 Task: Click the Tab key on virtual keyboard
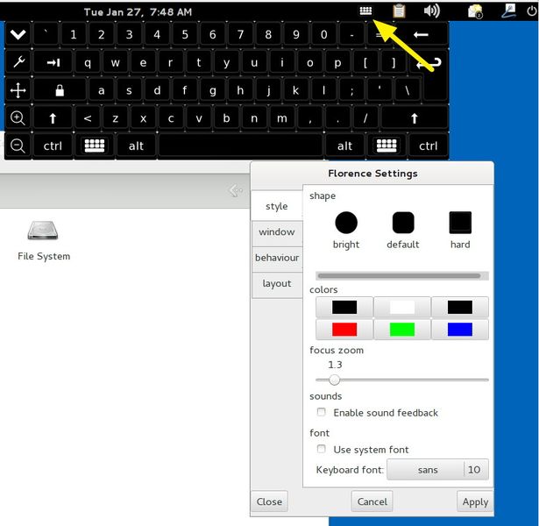(x=53, y=62)
